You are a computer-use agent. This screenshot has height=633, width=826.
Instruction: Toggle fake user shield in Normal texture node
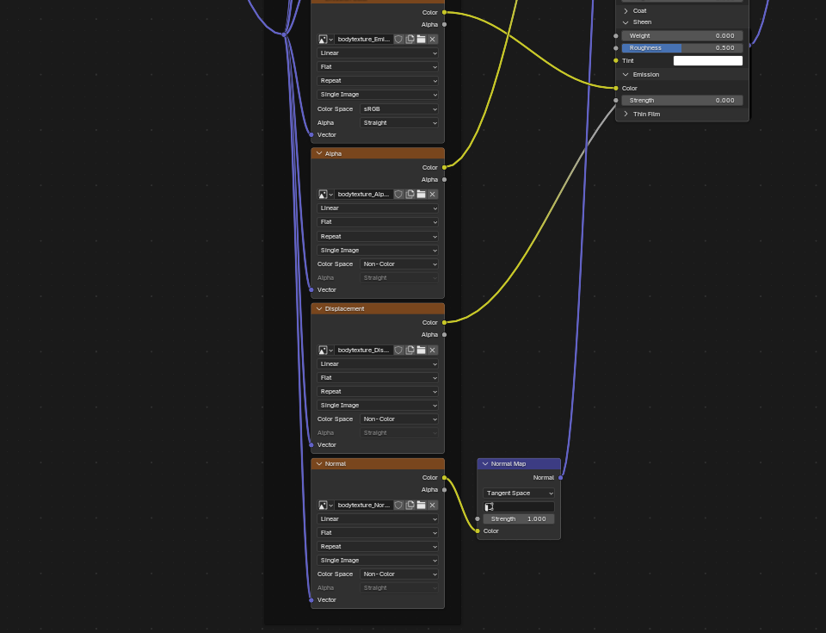pos(398,505)
